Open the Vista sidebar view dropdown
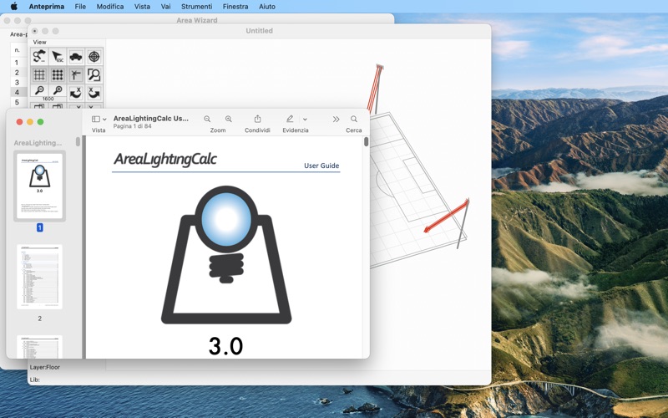The image size is (668, 418). [x=99, y=119]
